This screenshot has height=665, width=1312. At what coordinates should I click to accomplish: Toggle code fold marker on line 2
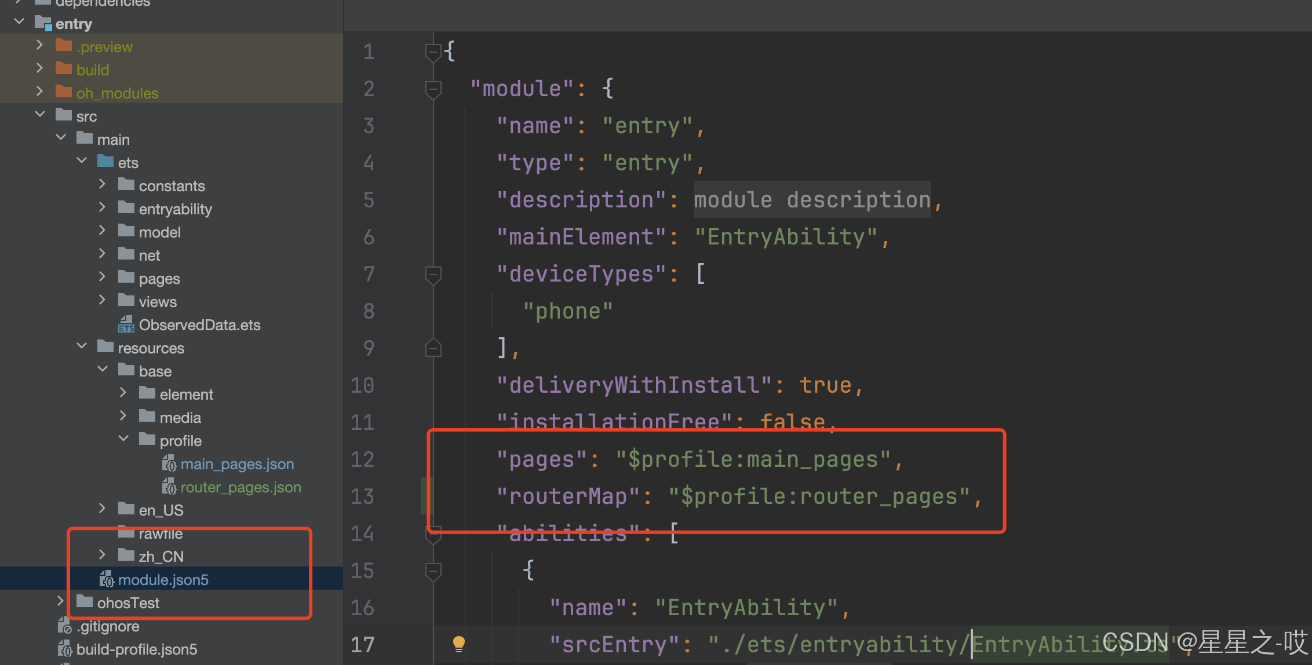tap(433, 89)
